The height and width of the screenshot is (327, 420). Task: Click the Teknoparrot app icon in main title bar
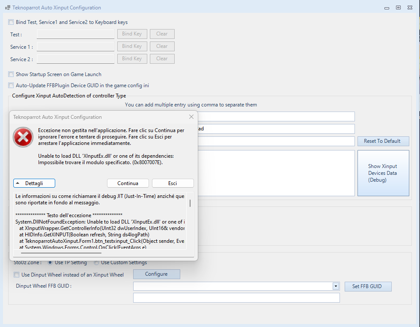pyautogui.click(x=8, y=8)
